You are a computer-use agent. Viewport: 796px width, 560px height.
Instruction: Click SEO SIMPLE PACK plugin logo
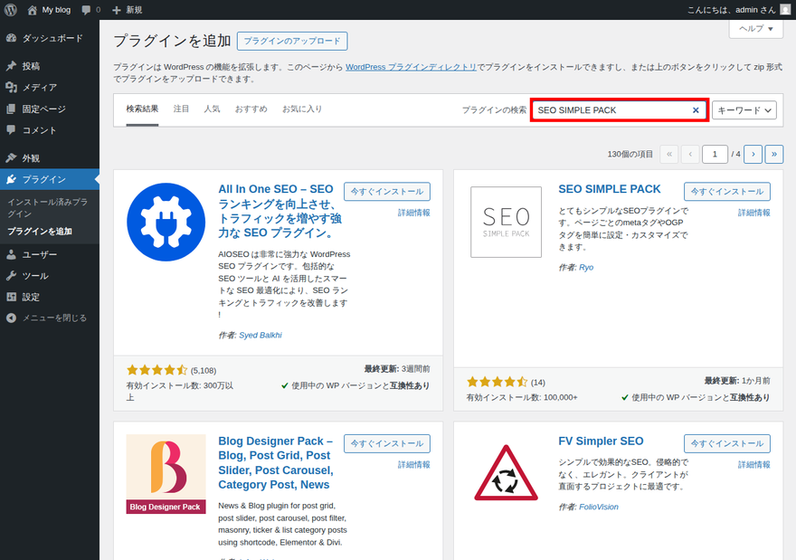pos(506,222)
